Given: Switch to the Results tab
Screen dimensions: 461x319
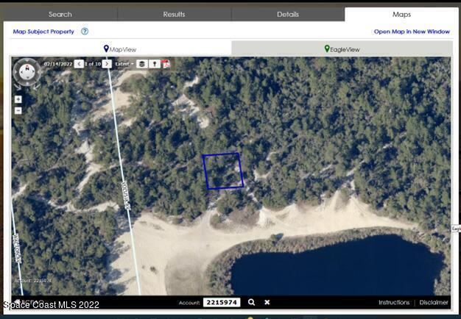Looking at the screenshot, I should (174, 14).
